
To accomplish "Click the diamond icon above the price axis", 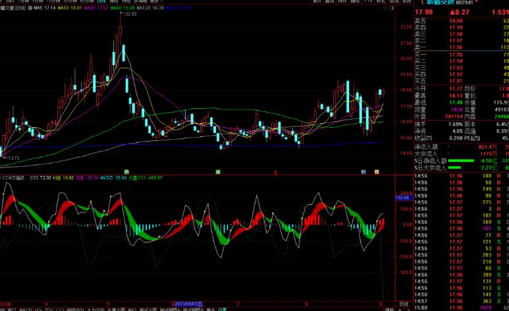I will (385, 8).
